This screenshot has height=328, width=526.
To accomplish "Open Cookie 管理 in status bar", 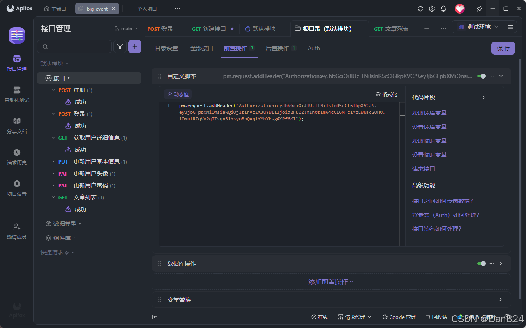I will click(x=399, y=317).
